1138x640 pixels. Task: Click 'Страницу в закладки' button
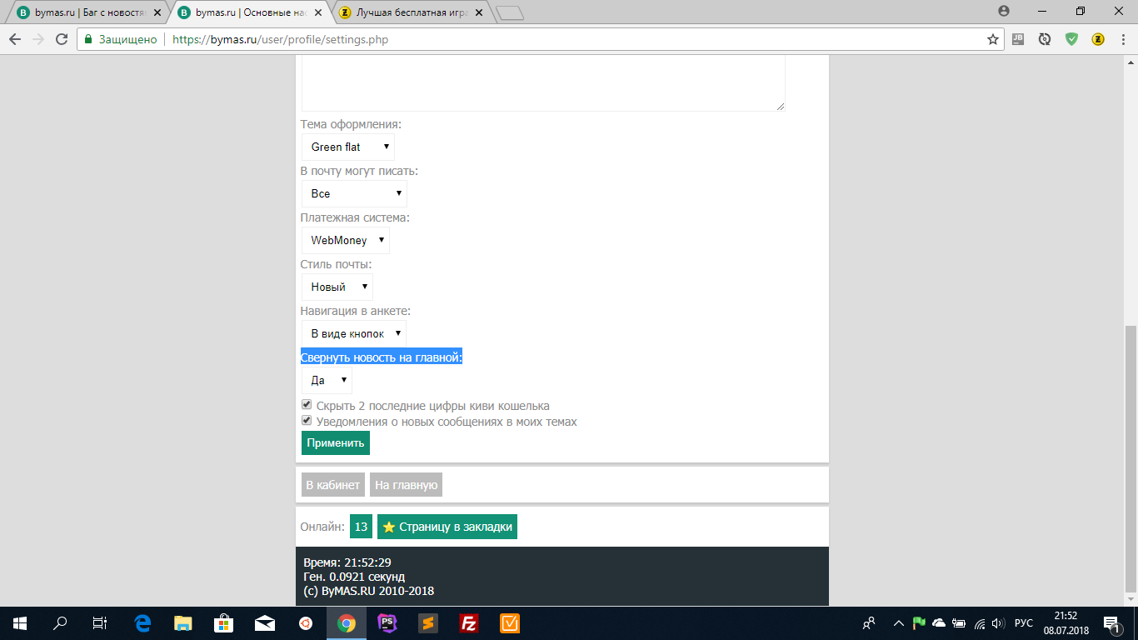click(x=447, y=527)
